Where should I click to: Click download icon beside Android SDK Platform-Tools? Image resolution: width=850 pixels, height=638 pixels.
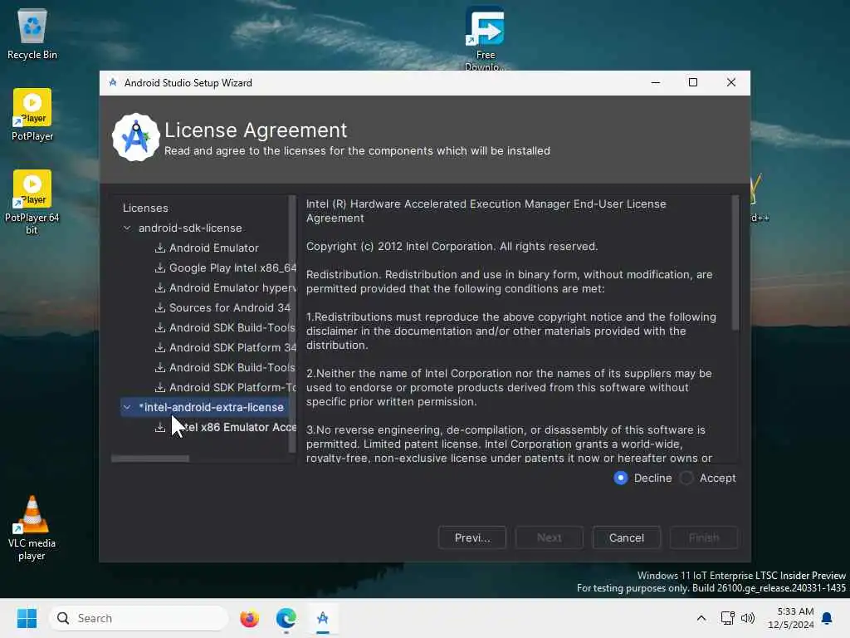point(160,387)
